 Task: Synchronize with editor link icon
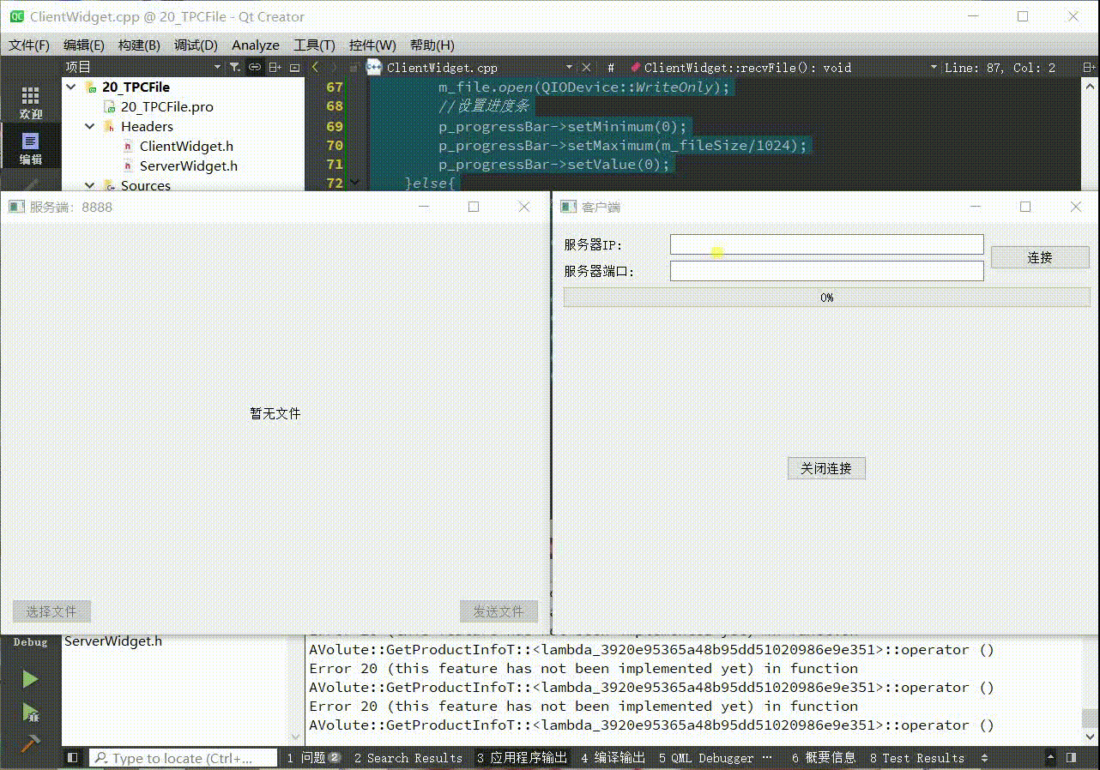click(255, 67)
